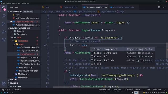Click Watch Sass in status bar
Image resolution: width=168 pixels, height=94 pixels.
(104, 90)
